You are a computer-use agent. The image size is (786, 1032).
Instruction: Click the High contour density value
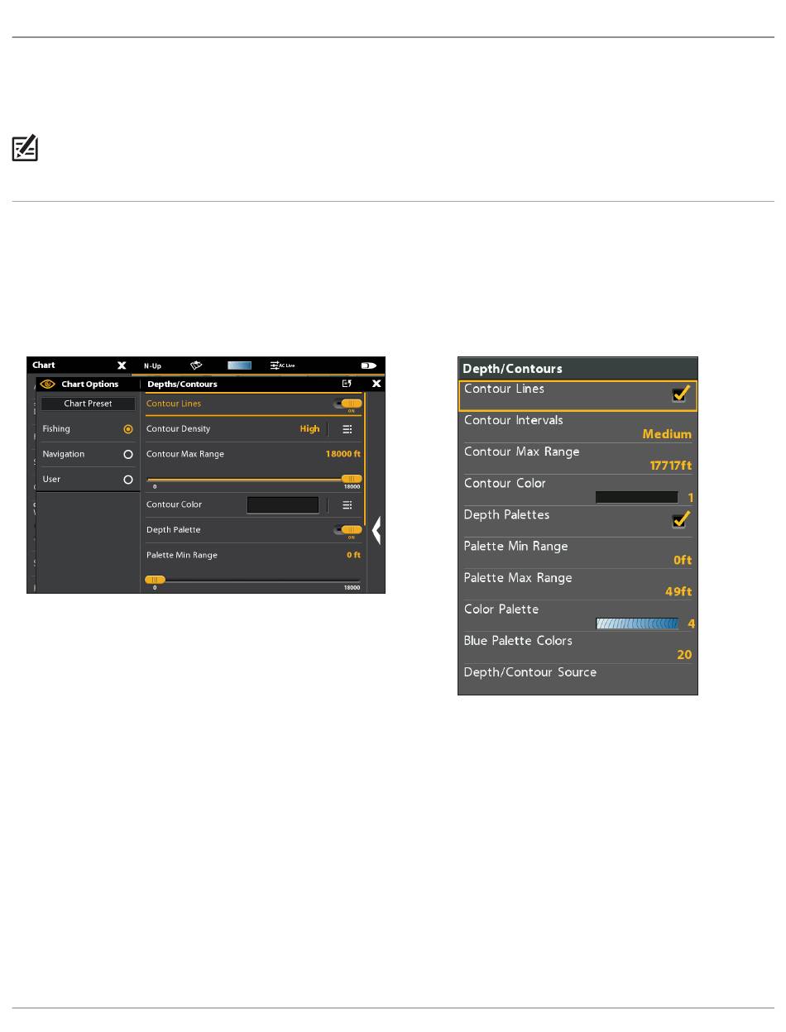pyautogui.click(x=309, y=429)
